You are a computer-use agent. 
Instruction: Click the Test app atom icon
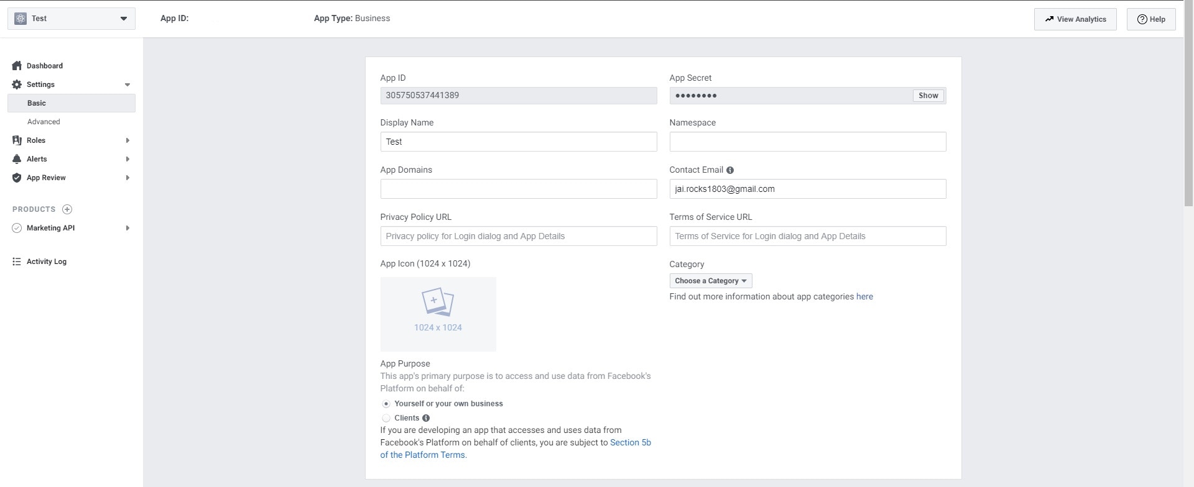tap(21, 19)
